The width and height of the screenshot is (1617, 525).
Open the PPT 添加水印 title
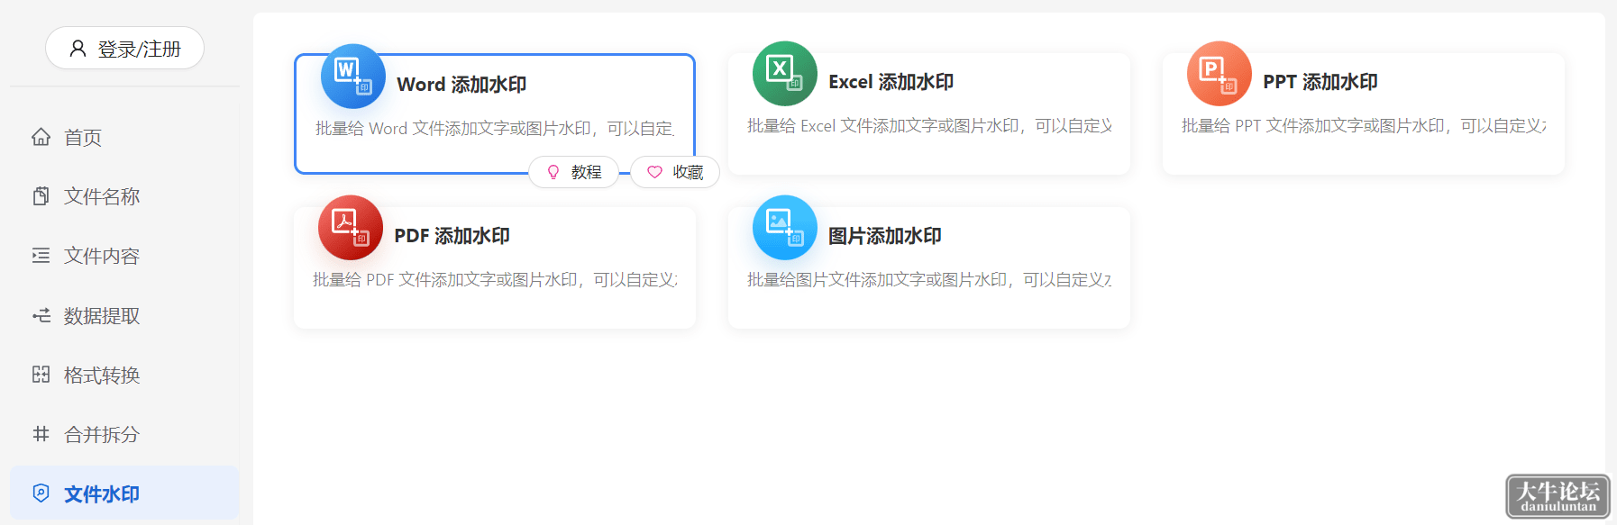(1320, 82)
